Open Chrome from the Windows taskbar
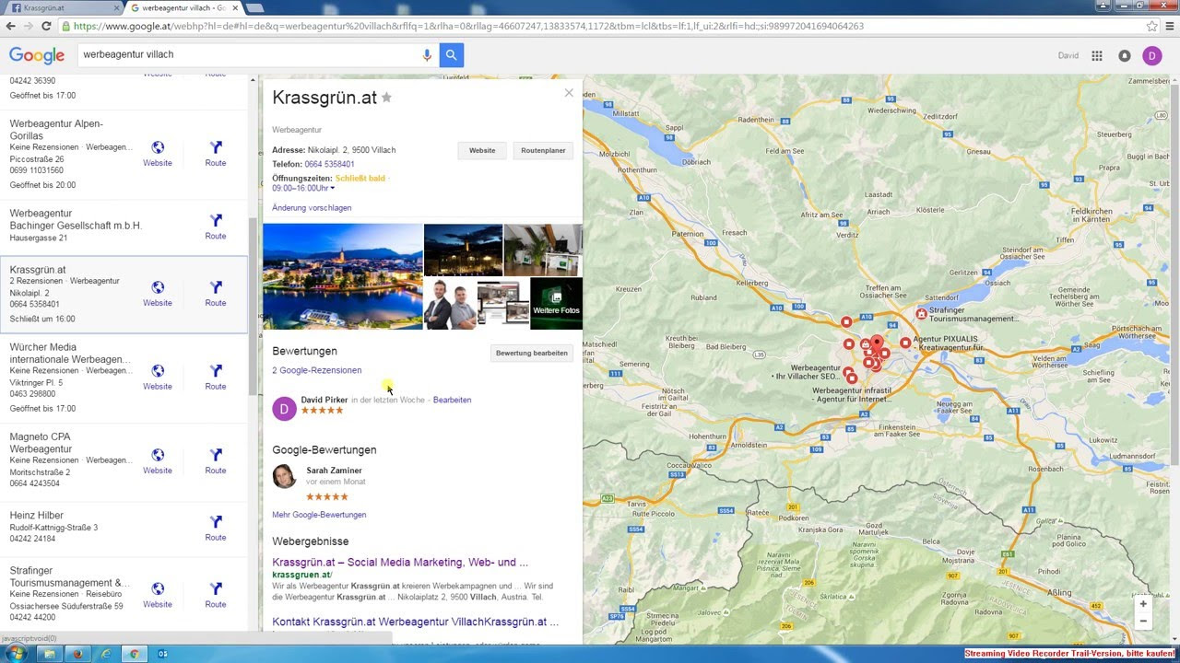Image resolution: width=1180 pixels, height=663 pixels. 134,654
